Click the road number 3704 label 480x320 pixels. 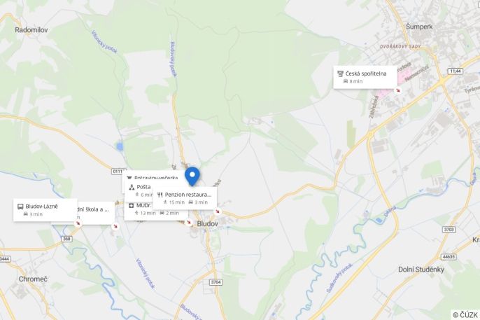[216, 282]
